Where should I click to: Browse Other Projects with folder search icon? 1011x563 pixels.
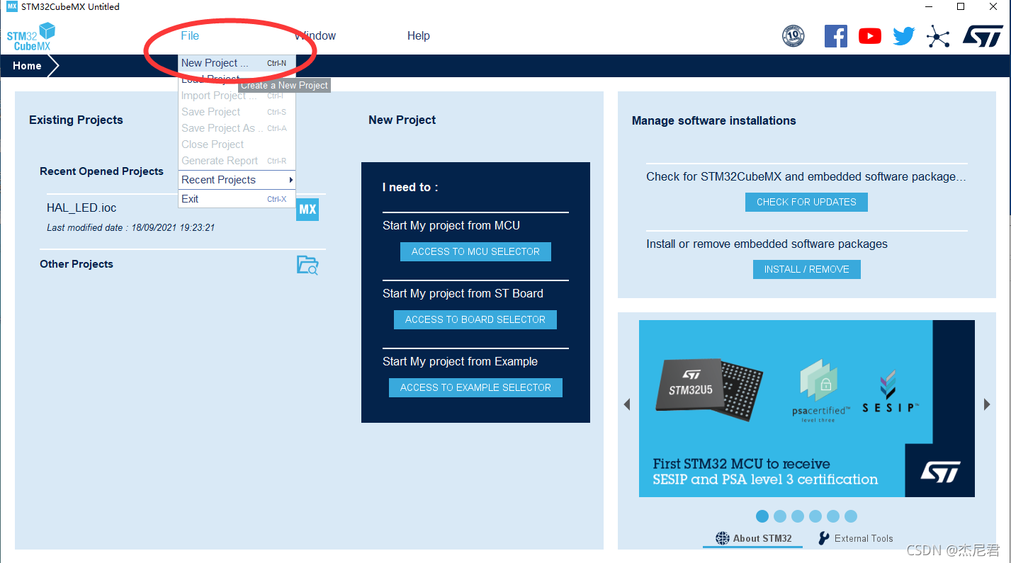307,266
